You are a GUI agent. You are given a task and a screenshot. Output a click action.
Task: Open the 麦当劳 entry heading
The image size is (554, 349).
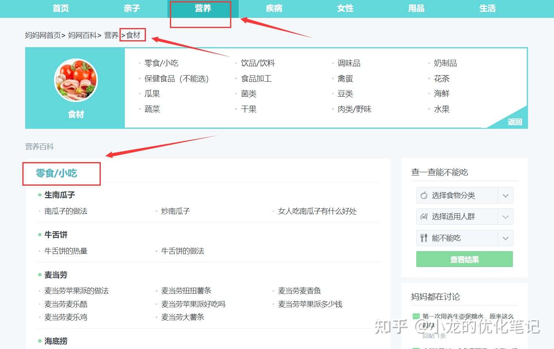(56, 275)
